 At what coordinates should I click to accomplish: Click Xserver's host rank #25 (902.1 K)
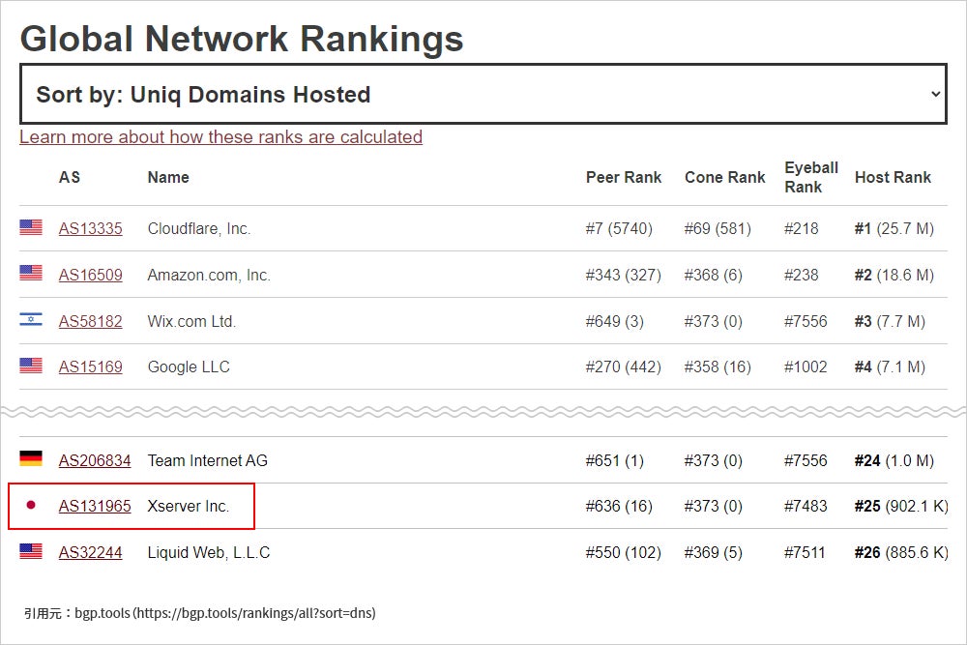pos(901,507)
